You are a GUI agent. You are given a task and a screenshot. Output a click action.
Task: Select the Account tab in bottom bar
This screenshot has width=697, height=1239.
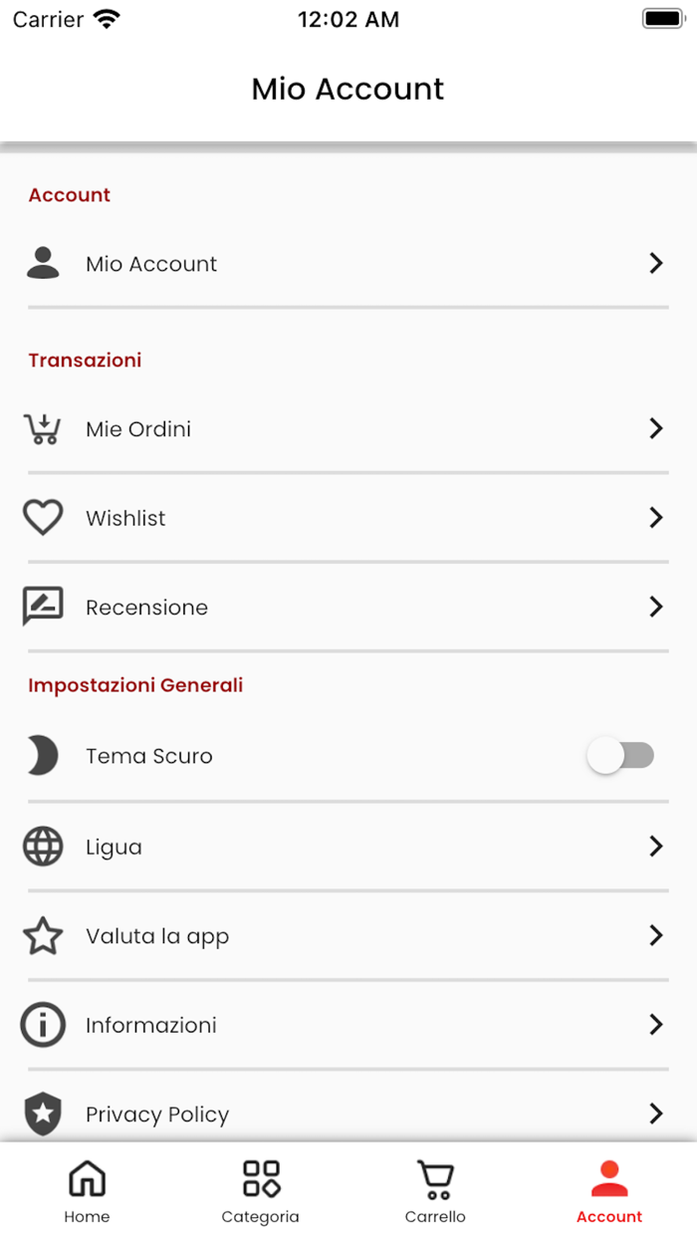pos(609,1190)
